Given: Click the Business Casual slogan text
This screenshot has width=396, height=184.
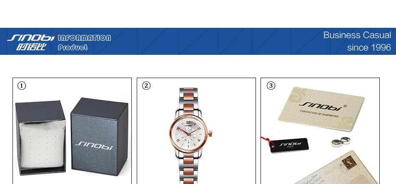Looking at the screenshot, I should [x=357, y=35].
